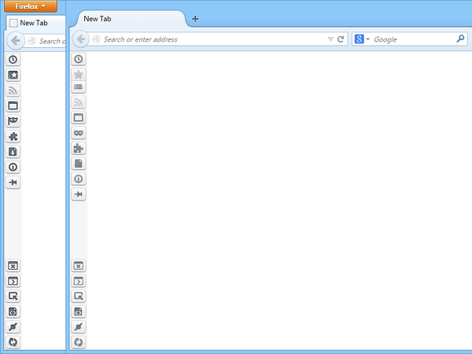Screen dimensions: 472x354
Task: Click the info circle icon in left window
Action: pyautogui.click(x=13, y=167)
